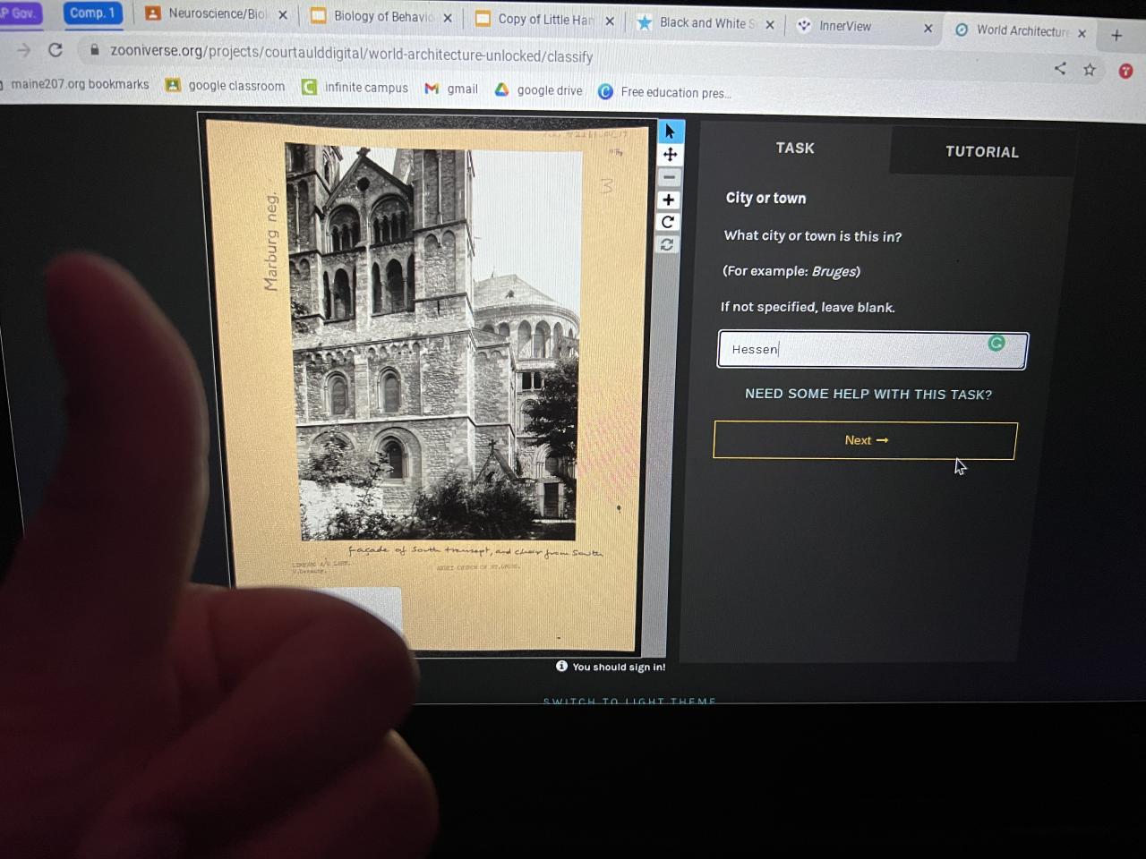Zoom in on the subject image

669,200
